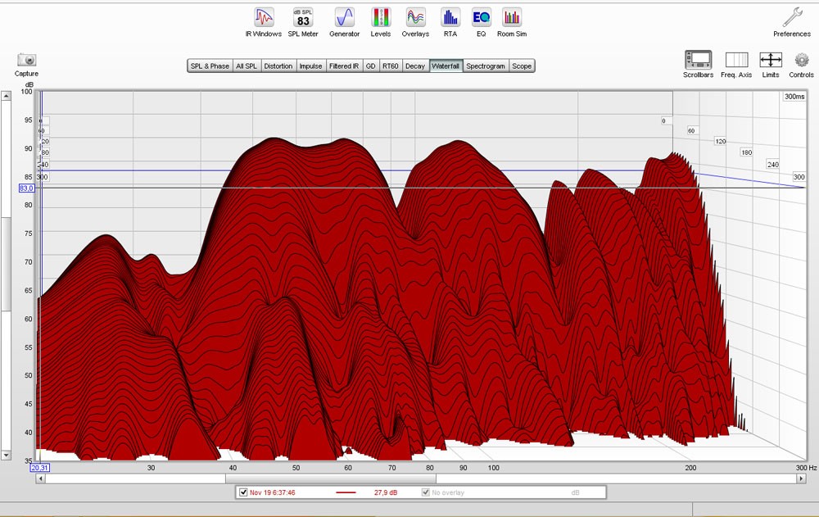Switch to SPL & Phase tab

210,66
